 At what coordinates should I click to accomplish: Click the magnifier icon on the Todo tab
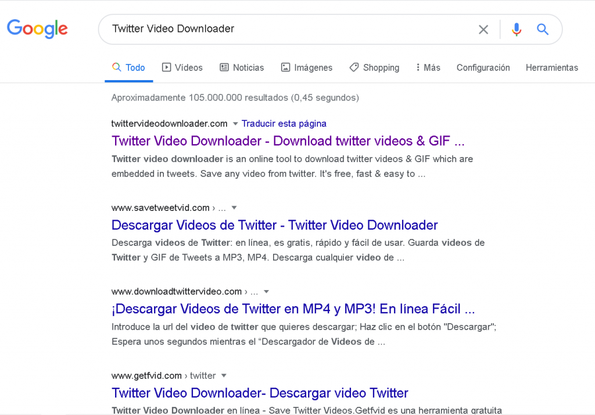pyautogui.click(x=116, y=67)
